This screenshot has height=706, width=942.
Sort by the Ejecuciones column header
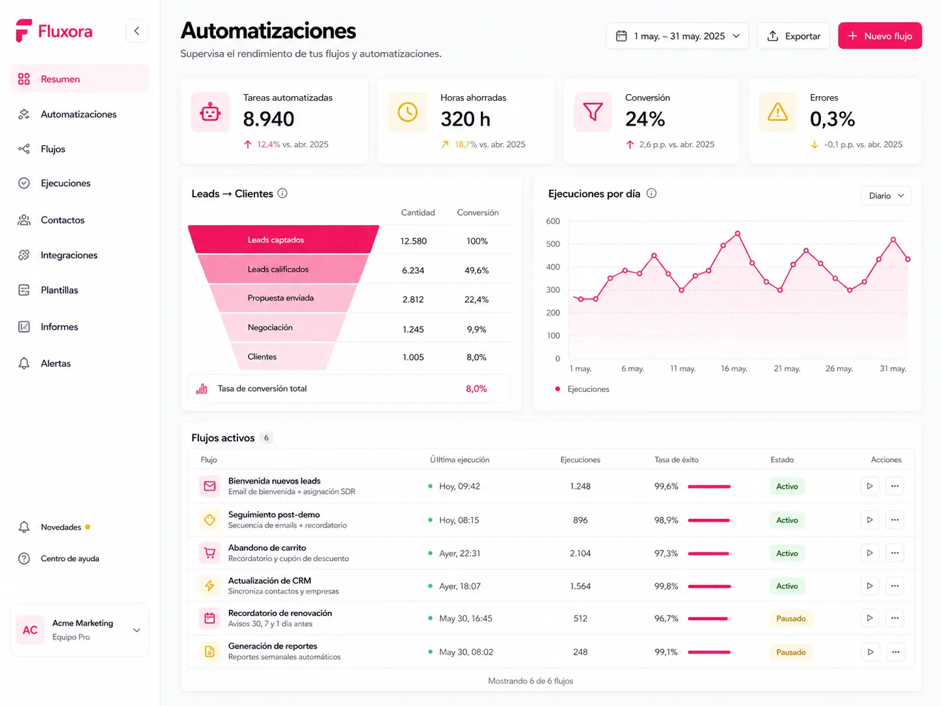tap(580, 460)
